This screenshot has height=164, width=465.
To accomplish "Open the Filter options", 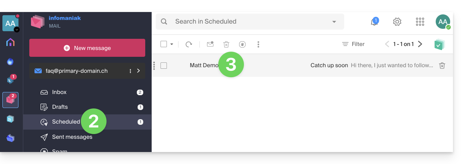I will point(353,44).
